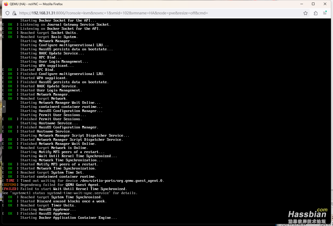
Task: Open the Extensions puzzle icon
Action: point(316,13)
